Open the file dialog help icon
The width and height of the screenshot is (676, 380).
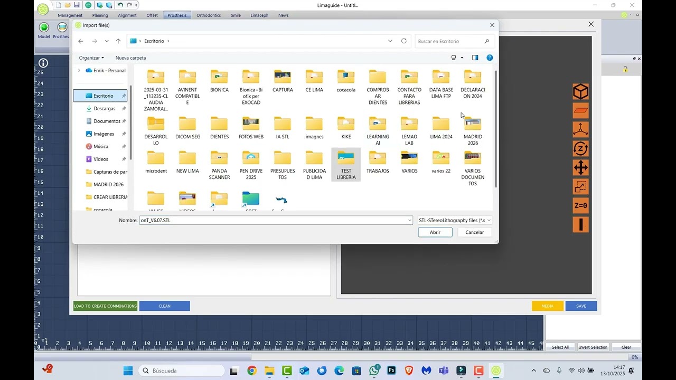click(490, 58)
